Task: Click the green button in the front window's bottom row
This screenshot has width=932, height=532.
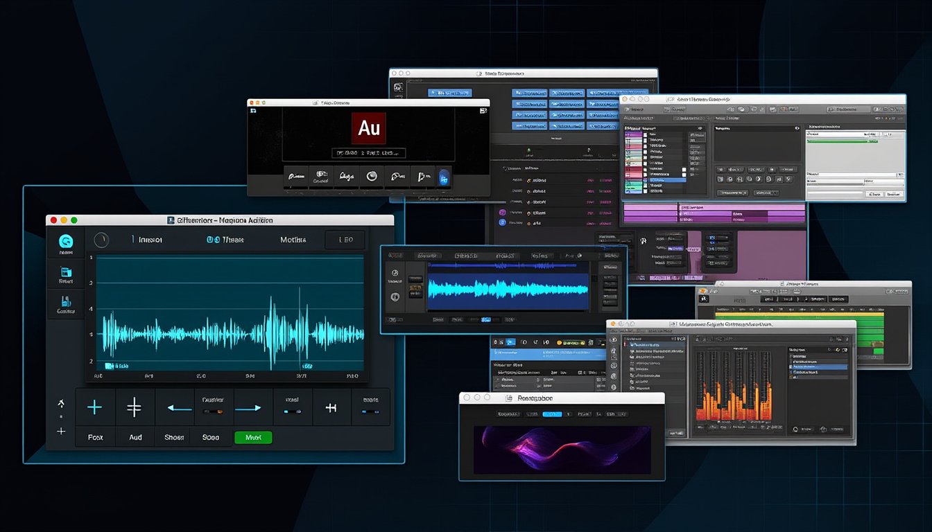Action: click(253, 438)
